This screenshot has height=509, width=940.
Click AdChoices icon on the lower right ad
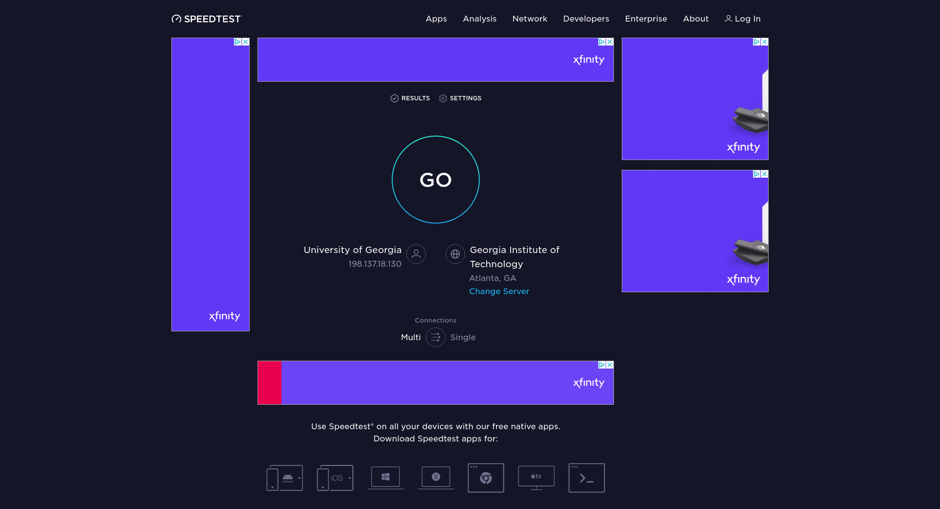coord(756,174)
